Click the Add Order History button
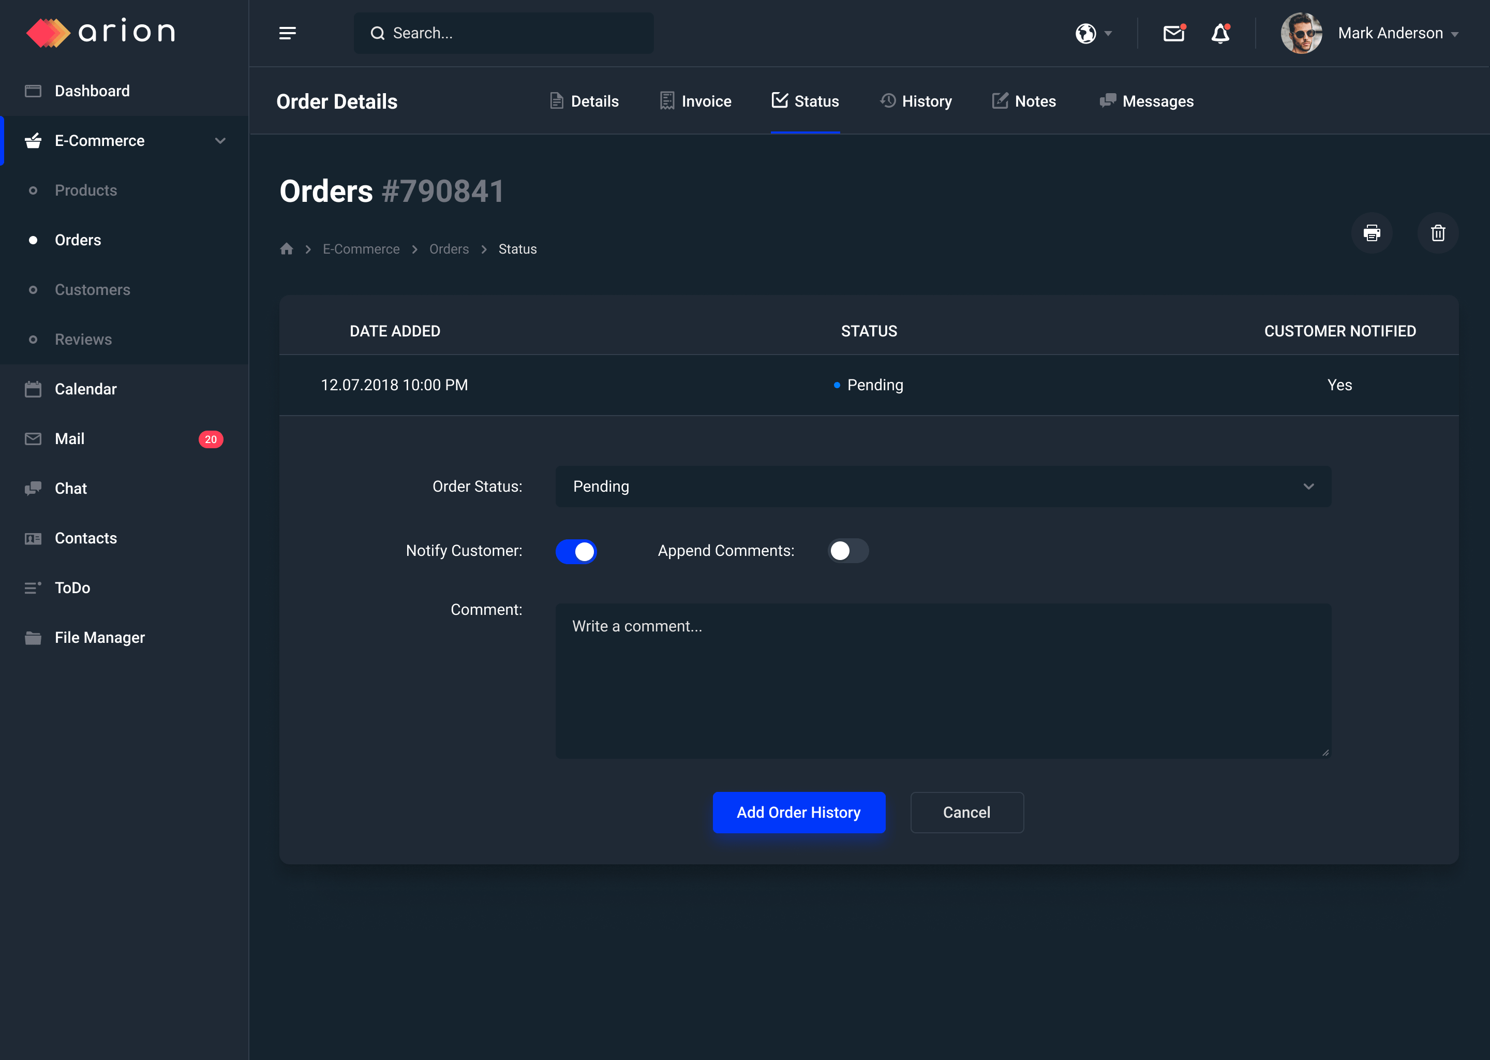 tap(798, 812)
